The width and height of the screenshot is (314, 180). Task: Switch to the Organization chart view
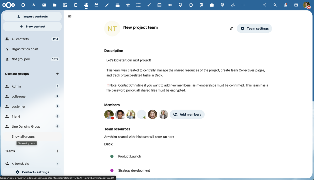coord(25,49)
